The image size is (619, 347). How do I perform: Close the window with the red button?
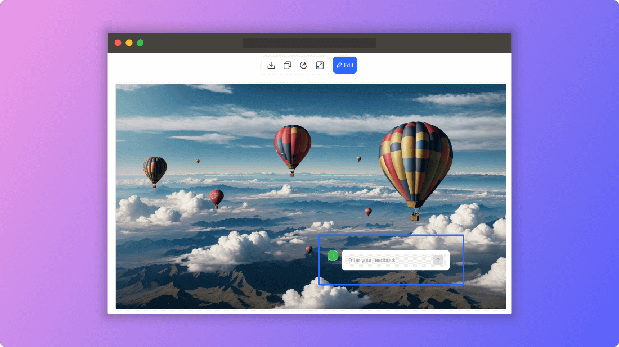click(118, 43)
